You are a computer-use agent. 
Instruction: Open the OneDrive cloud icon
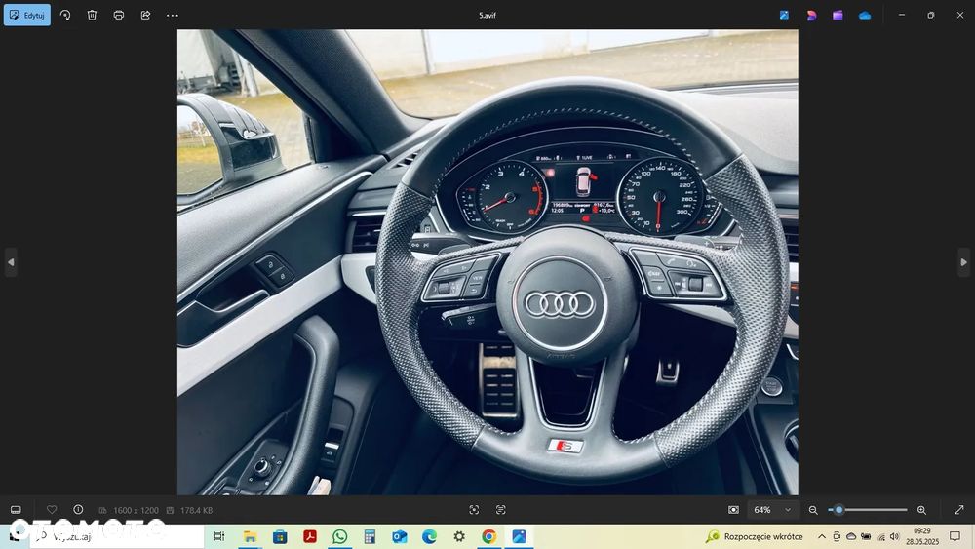point(865,15)
